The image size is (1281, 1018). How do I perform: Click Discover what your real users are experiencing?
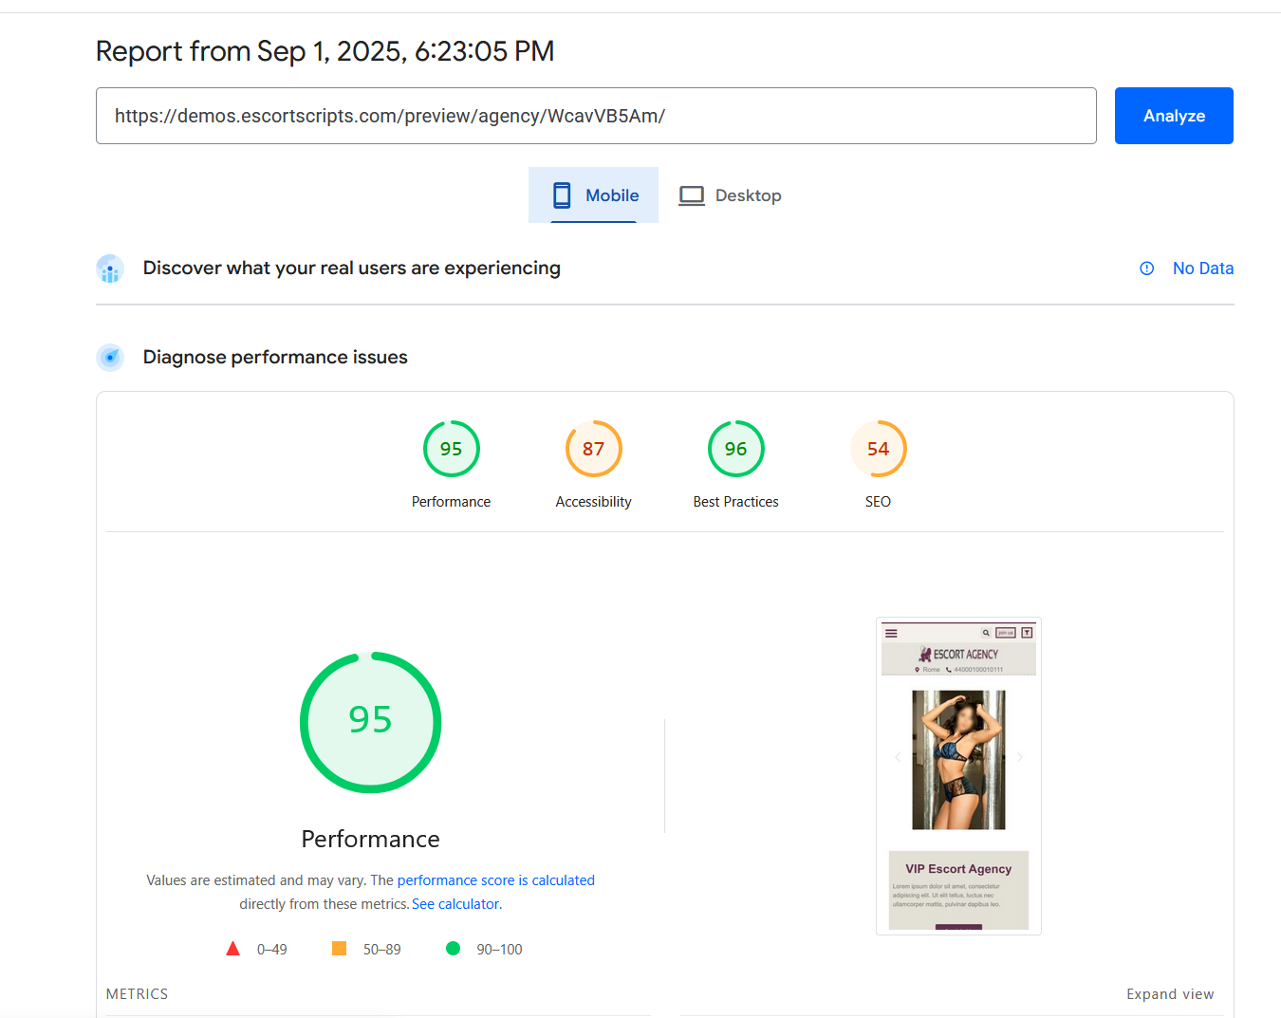click(x=352, y=268)
